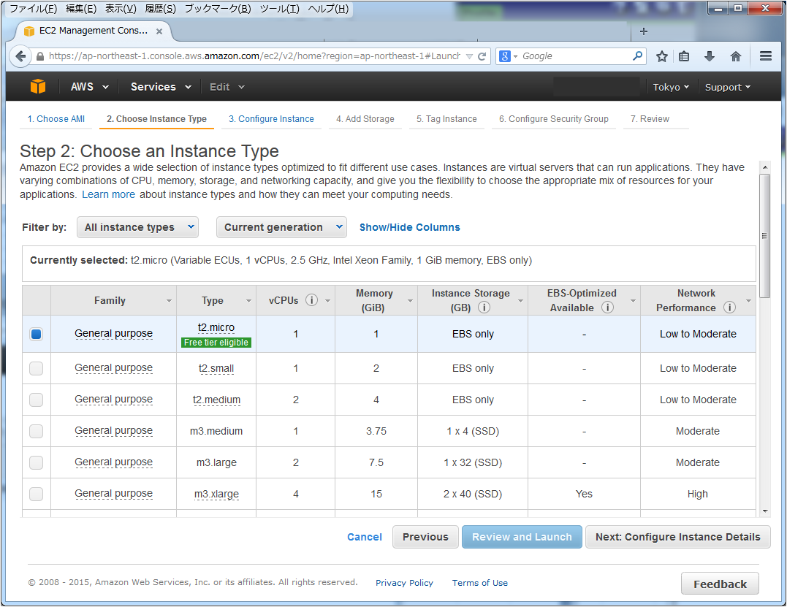Click the Google search engine icon
Viewport: 787px width, 607px height.
(x=505, y=56)
